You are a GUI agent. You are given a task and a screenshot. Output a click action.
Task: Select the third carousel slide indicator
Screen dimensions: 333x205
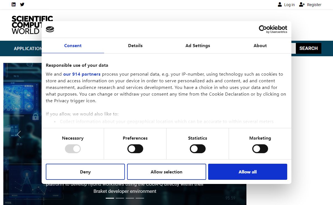(130, 198)
